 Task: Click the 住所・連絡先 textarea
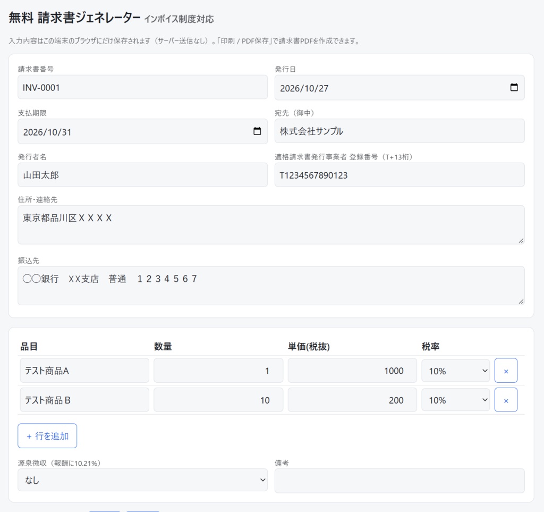click(271, 224)
